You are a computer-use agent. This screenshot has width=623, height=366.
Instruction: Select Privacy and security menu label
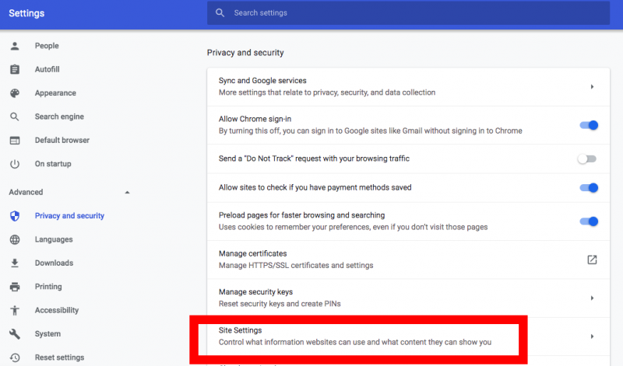(69, 216)
